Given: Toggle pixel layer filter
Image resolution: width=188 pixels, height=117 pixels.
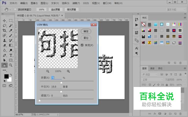Looking at the screenshot, I should click(162, 75).
